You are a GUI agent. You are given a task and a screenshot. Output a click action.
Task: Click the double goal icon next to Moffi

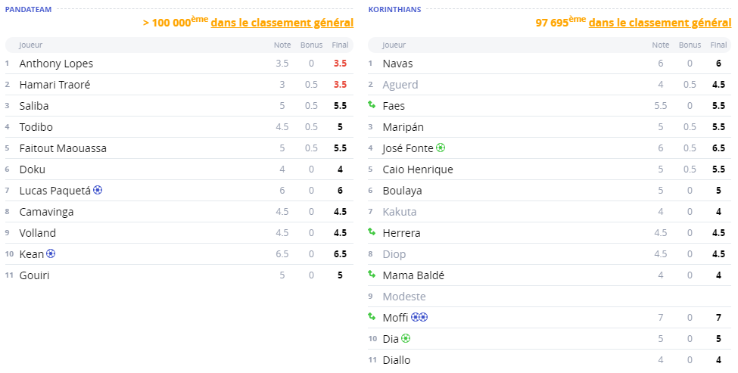pyautogui.click(x=420, y=318)
